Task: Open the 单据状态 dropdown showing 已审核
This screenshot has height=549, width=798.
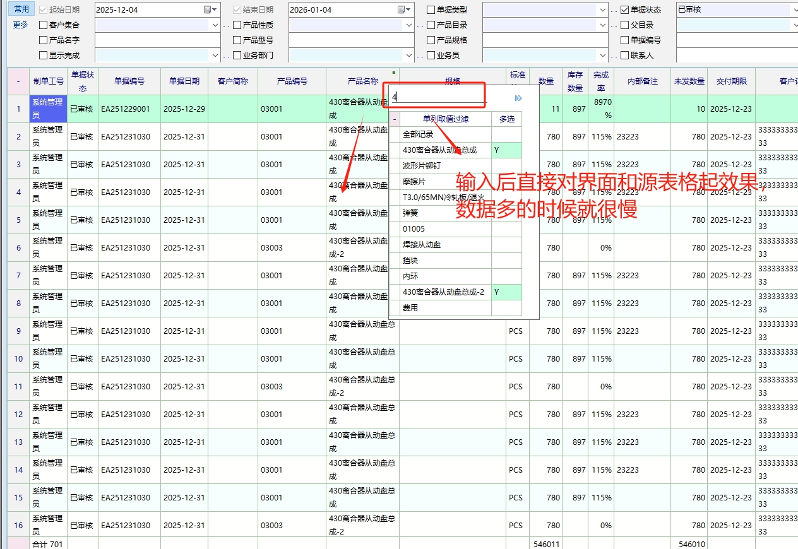Action: [793, 10]
